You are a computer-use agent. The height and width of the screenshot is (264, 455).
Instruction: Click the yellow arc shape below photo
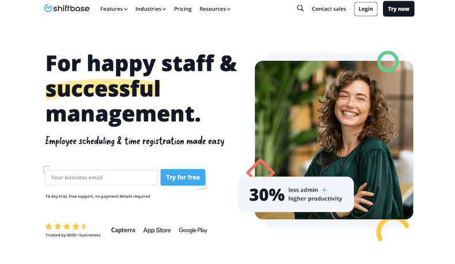[x=392, y=230]
